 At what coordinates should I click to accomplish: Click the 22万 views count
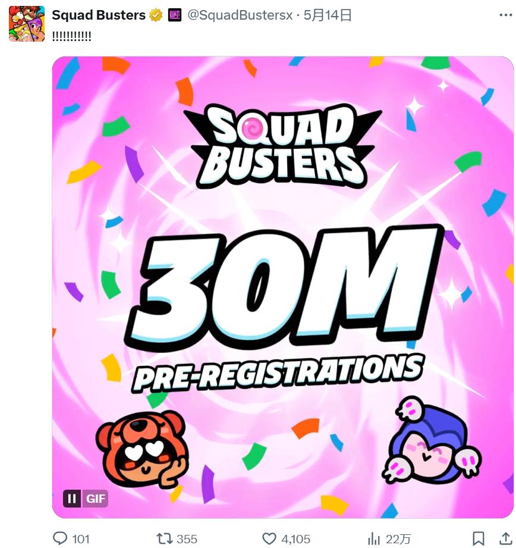(398, 539)
